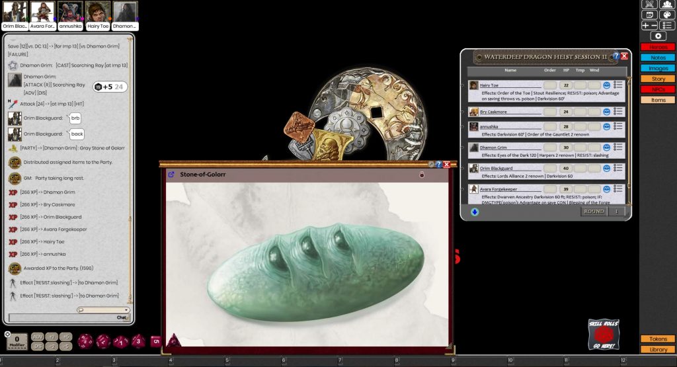Open help for Stone-of-Golorr image window

tap(438, 164)
